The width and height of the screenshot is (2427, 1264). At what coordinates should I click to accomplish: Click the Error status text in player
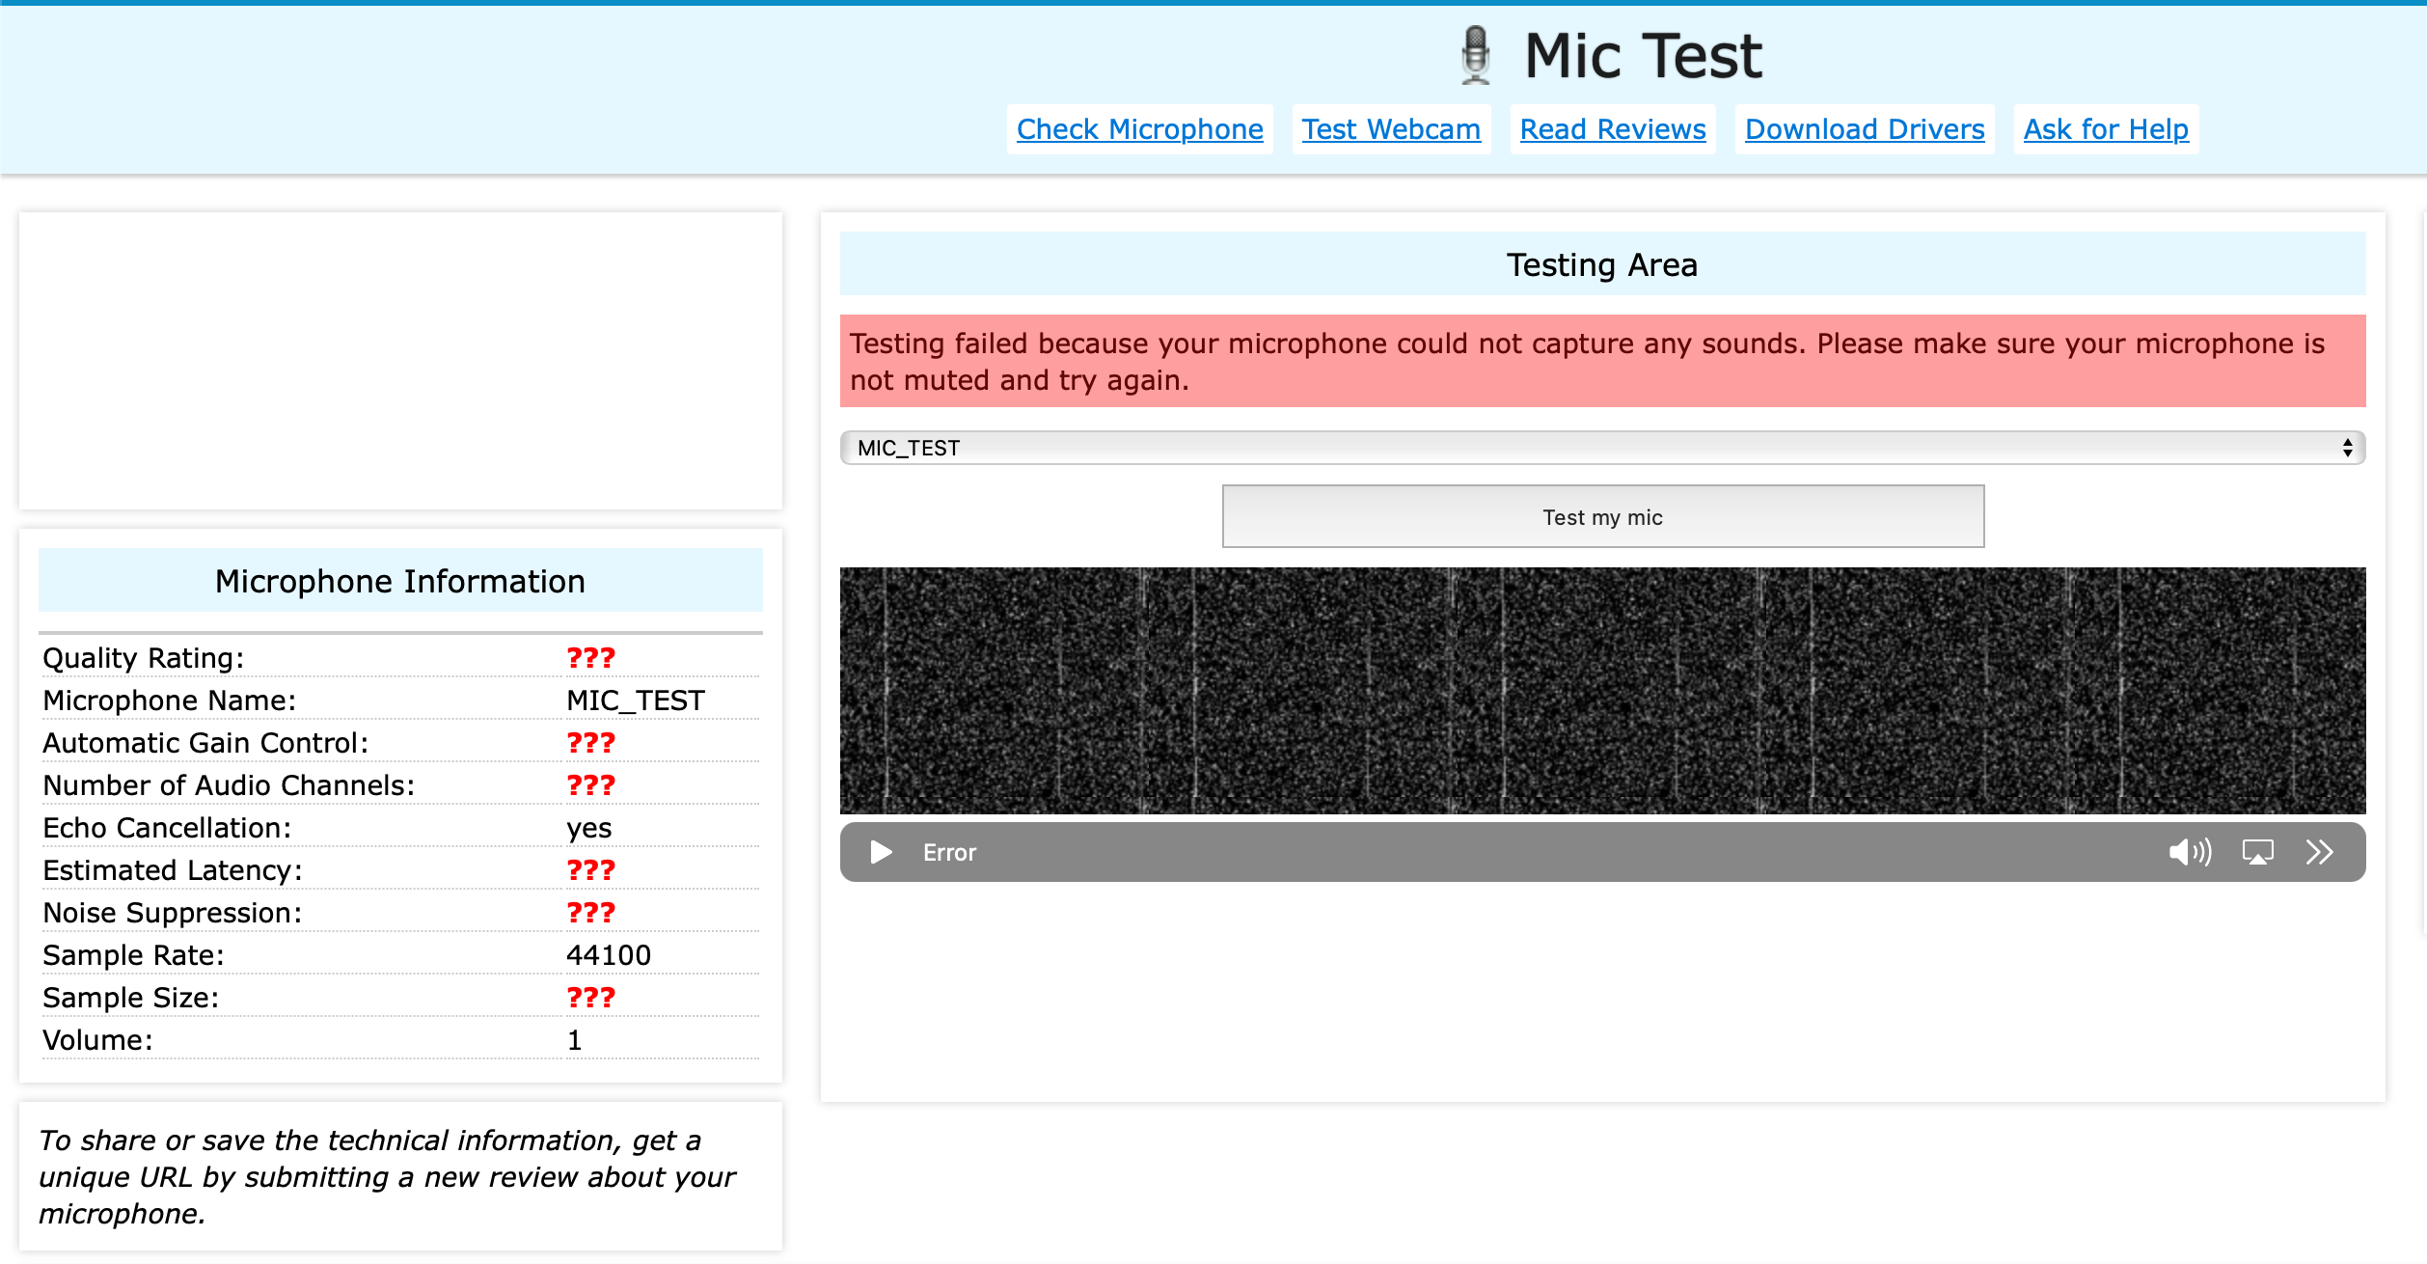point(949,853)
